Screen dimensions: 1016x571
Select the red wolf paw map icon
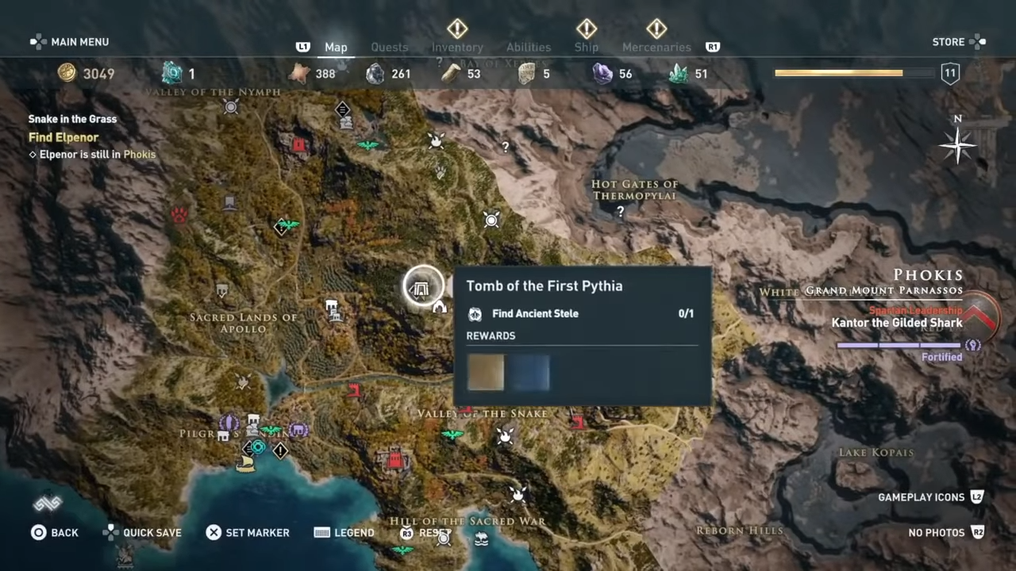pos(179,215)
